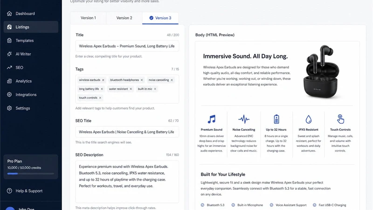373x210 pixels.
Task: Click the '7 / 15' tags counter
Action: pyautogui.click(x=175, y=69)
